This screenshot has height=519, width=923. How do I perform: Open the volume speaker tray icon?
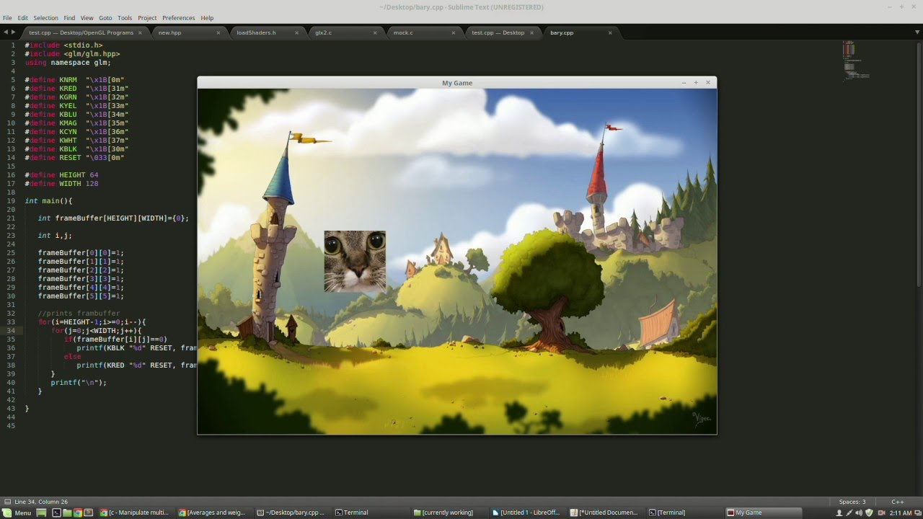pos(859,513)
